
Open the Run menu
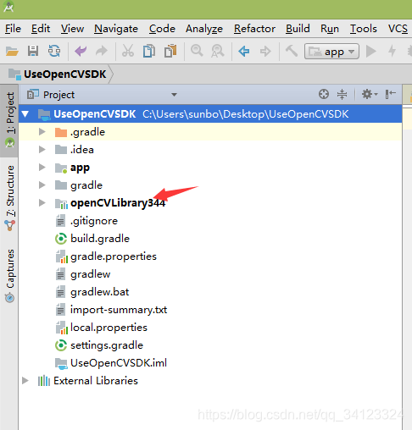(330, 29)
